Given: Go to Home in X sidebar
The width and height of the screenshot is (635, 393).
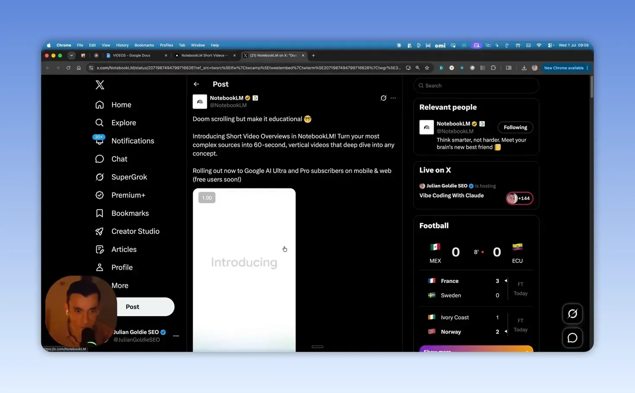Looking at the screenshot, I should click(113, 105).
